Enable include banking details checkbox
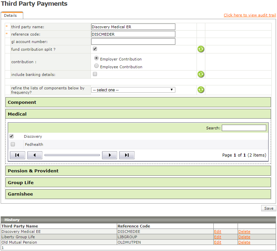This screenshot has width=277, height=251. (x=95, y=74)
